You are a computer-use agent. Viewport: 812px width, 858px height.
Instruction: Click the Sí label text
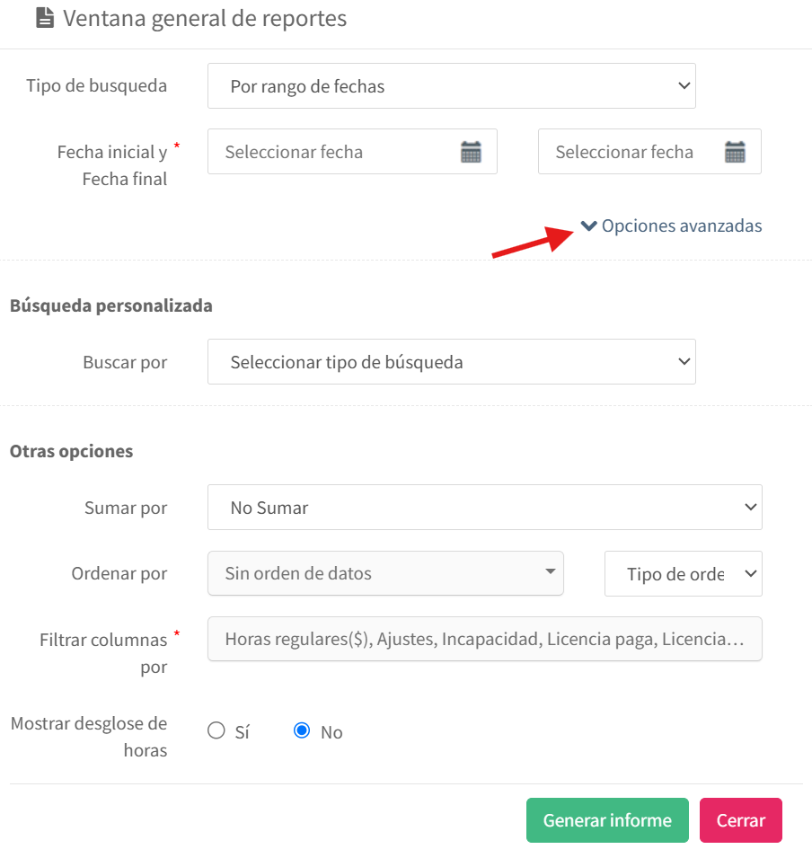pyautogui.click(x=243, y=732)
